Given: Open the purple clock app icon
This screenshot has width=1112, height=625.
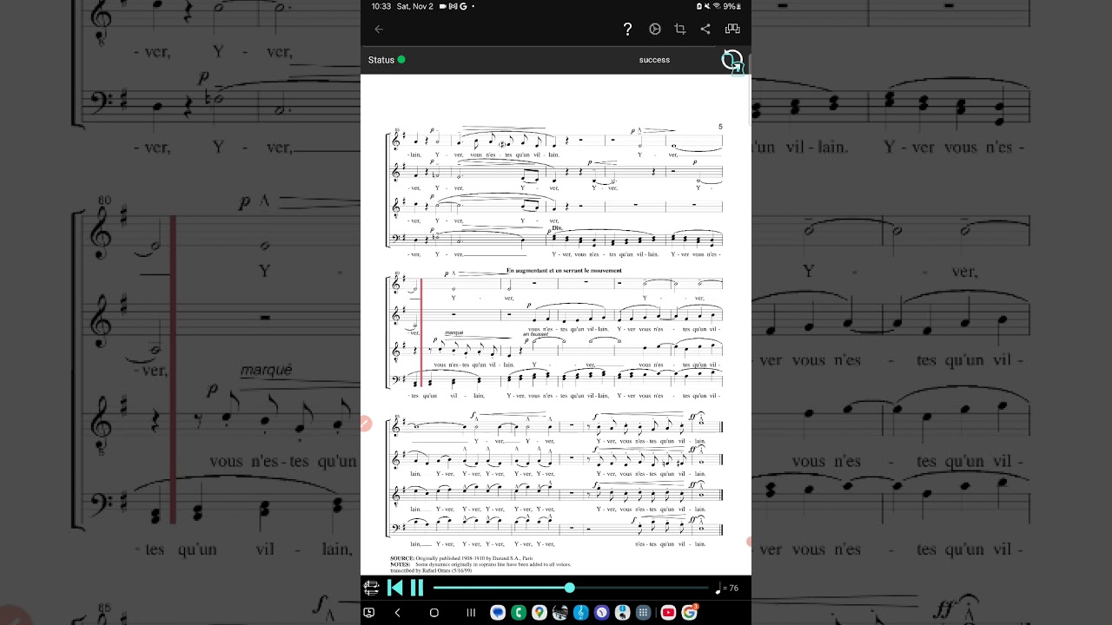Looking at the screenshot, I should coord(602,613).
